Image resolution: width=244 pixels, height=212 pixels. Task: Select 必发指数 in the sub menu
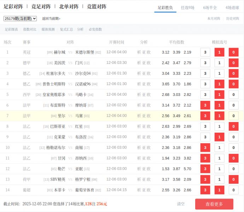[95, 29]
